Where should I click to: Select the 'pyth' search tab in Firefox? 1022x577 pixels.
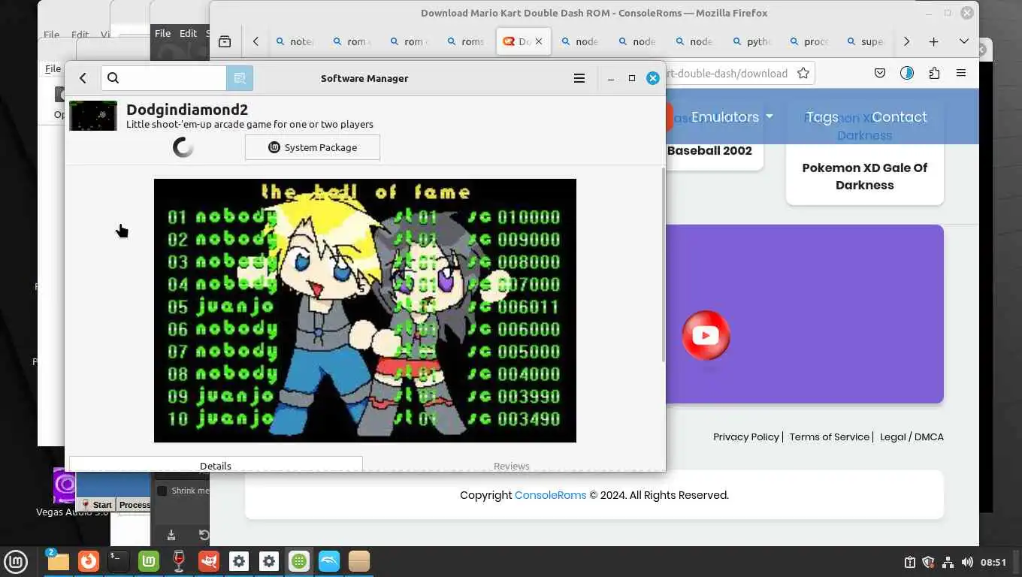coord(751,41)
